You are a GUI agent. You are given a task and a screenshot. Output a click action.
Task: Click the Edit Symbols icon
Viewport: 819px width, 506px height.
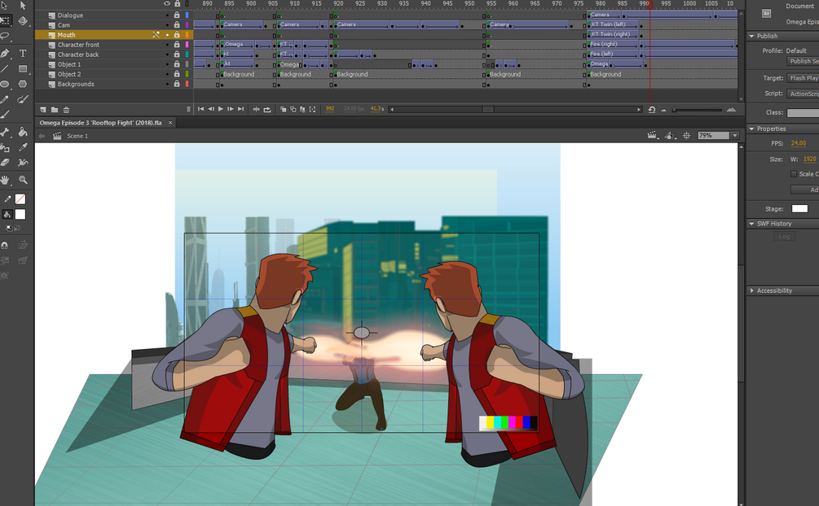coord(670,136)
